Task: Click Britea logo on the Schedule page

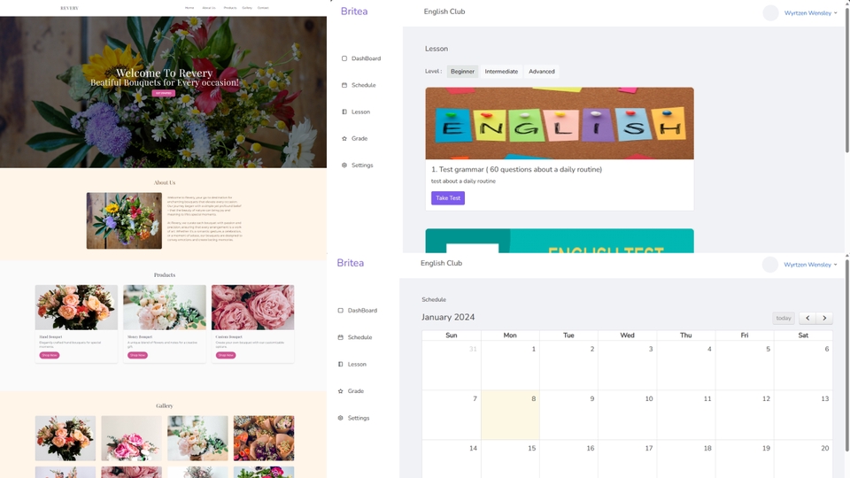Action: click(351, 263)
